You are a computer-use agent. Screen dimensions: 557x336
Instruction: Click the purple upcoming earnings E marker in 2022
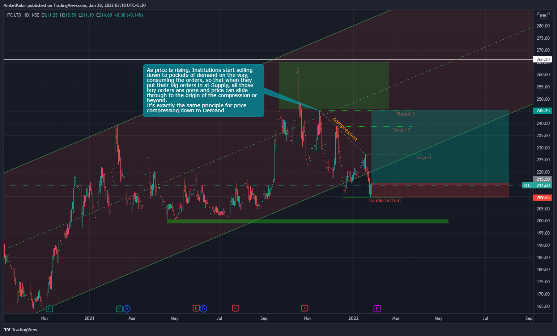pos(377,309)
